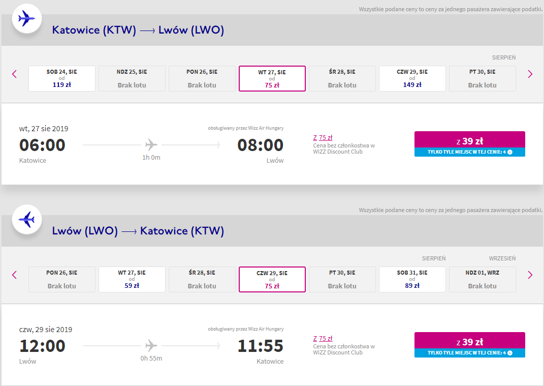Select outbound date SOB 24, SIE 119 zł
The width and height of the screenshot is (544, 386).
(x=62, y=78)
